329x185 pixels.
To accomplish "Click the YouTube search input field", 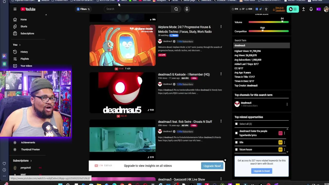I will click(x=138, y=9).
